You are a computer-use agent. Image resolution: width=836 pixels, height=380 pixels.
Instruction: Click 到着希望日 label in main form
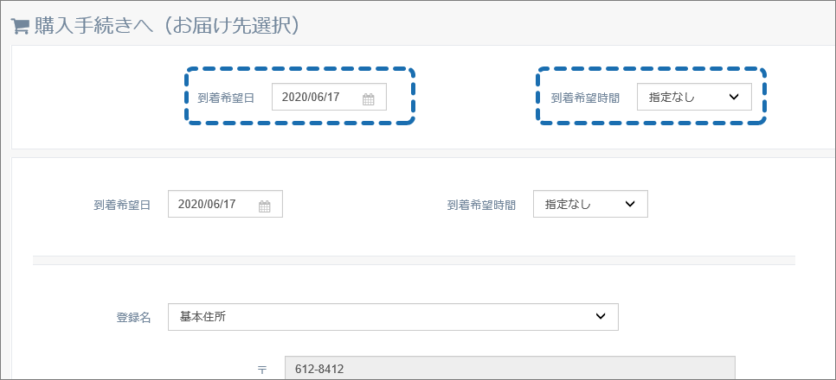(x=122, y=206)
